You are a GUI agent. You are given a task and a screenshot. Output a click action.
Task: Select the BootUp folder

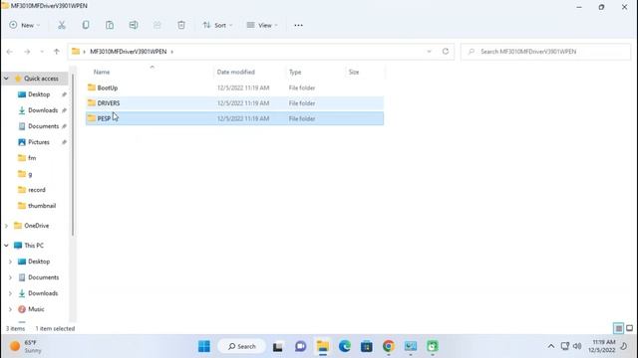pos(234,88)
